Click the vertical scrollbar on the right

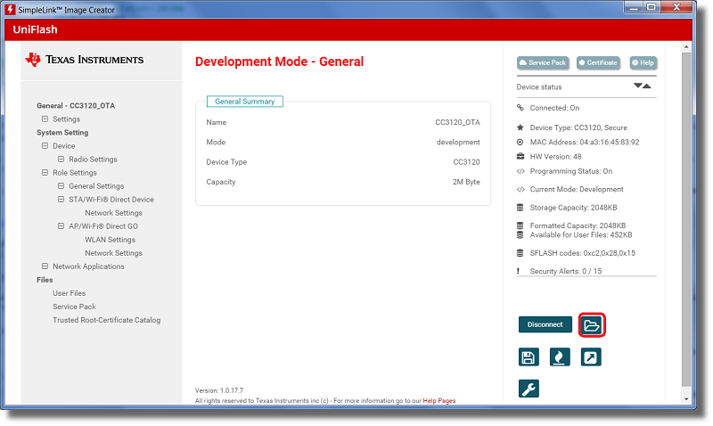click(x=685, y=223)
